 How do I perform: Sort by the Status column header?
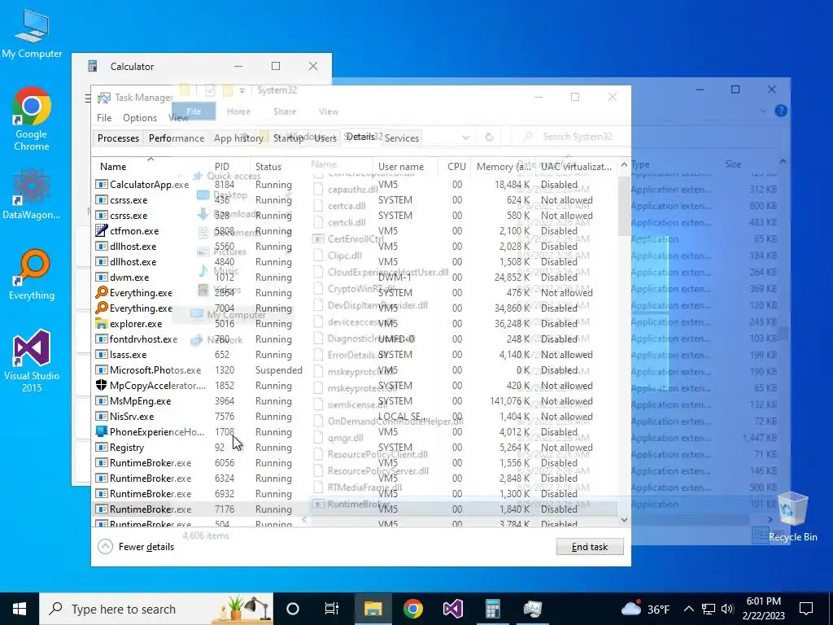coord(312,166)
